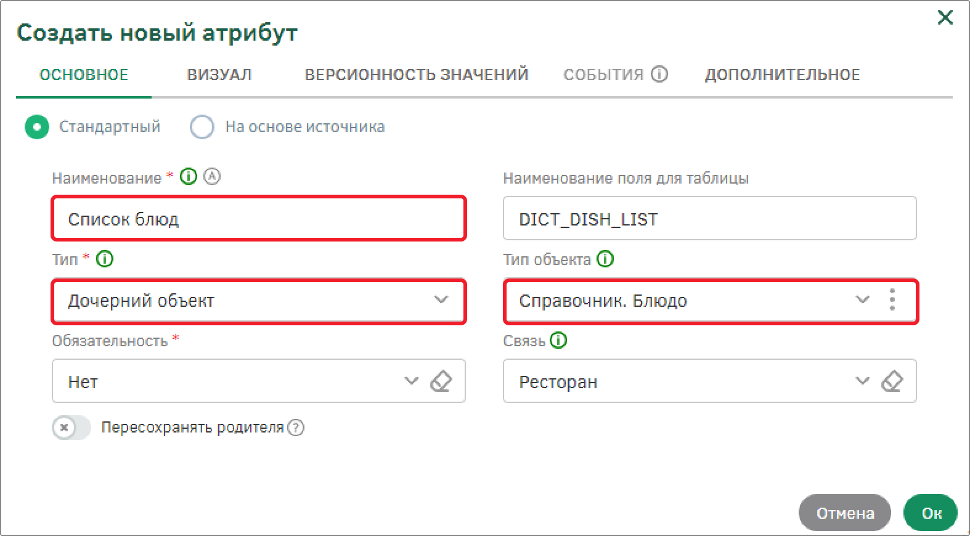Viewport: 970px width, 536px height.
Task: Click help icon beside Пересохранять родителя
Action: point(296,428)
